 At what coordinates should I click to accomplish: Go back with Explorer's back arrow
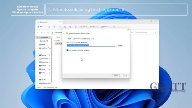pos(38,33)
